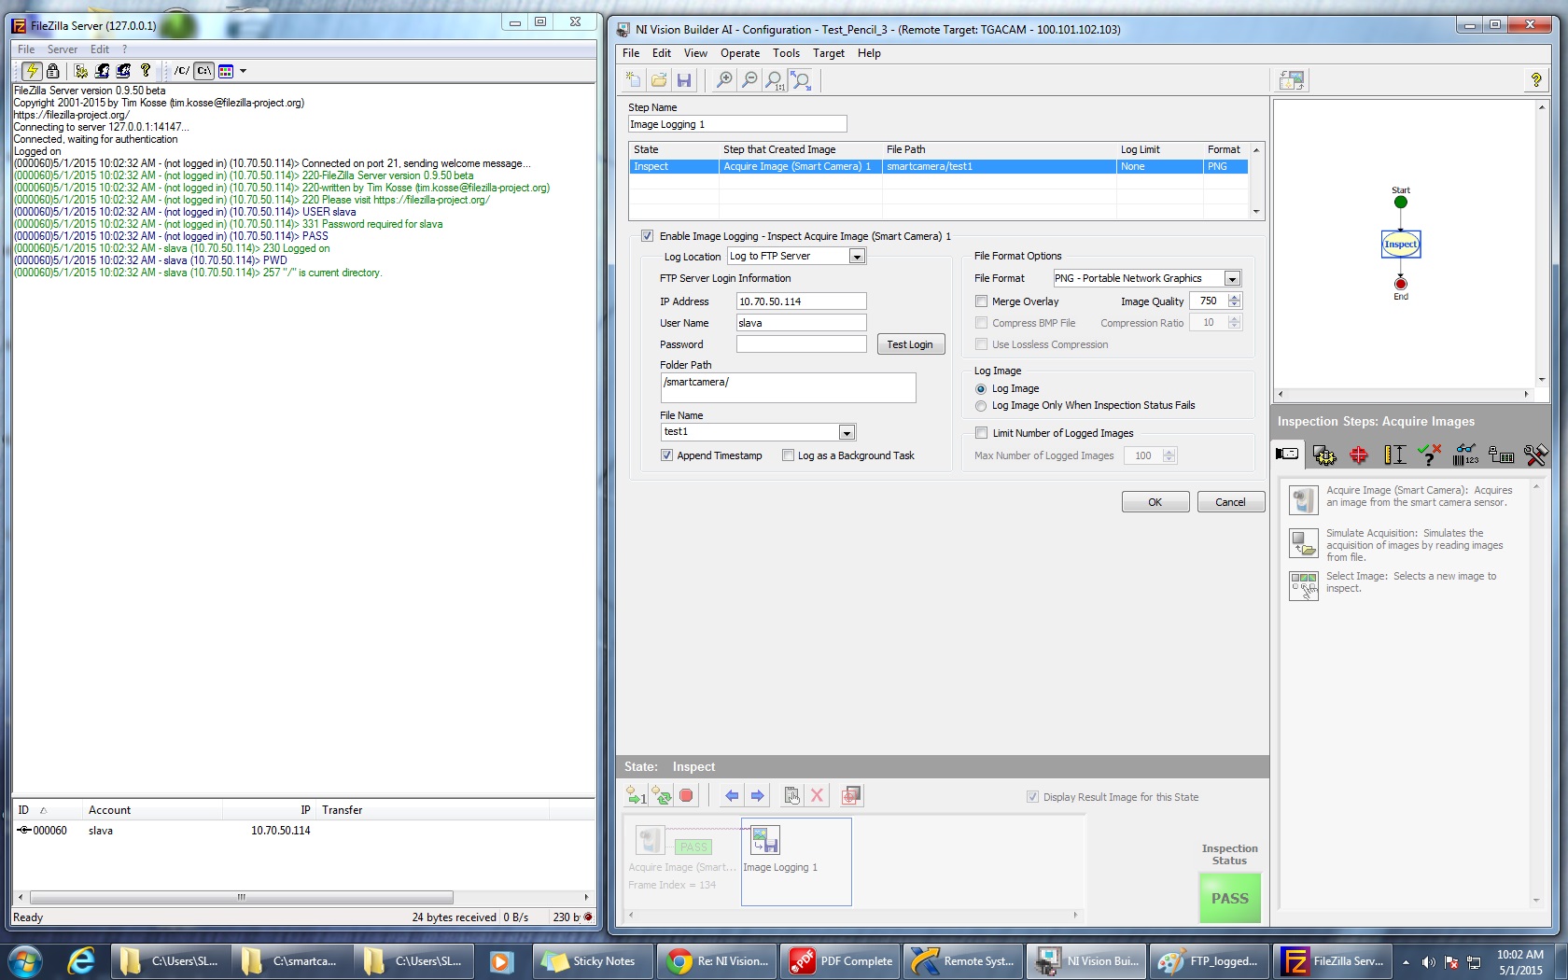Select the Measure Features ruler palette tab
The height and width of the screenshot is (980, 1568).
1394,455
